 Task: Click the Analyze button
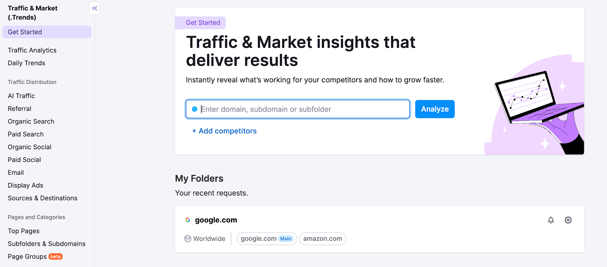434,109
